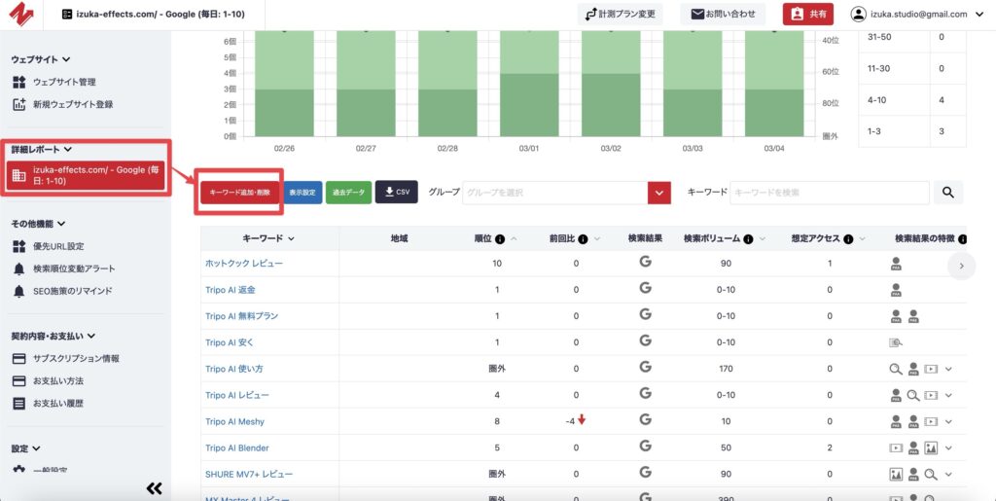996x501 pixels.
Task: Open the Tripo AI Blender keyword link
Action: (237, 448)
